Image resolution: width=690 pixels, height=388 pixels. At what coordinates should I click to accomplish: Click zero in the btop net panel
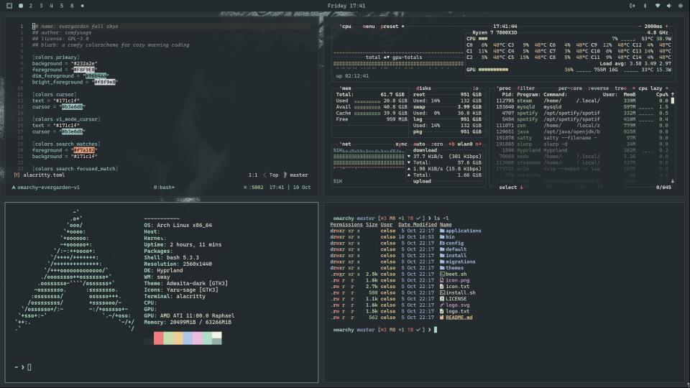(437, 144)
